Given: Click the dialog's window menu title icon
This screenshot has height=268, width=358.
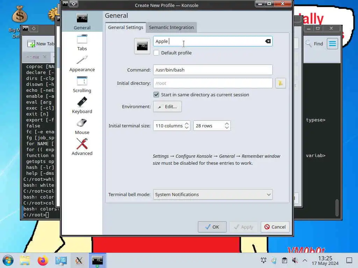Looking at the screenshot, I should point(65,3).
